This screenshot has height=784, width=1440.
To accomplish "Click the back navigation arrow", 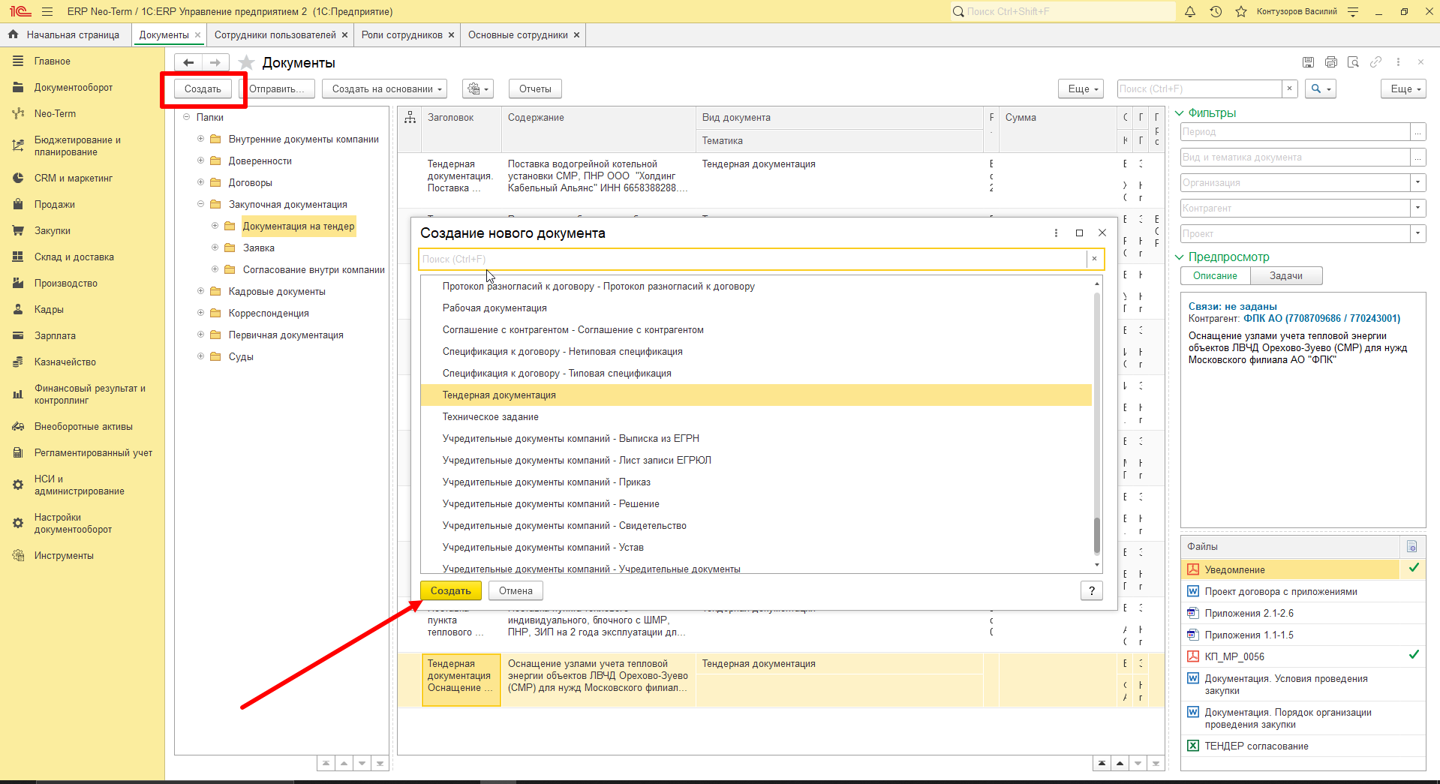I will [x=188, y=63].
